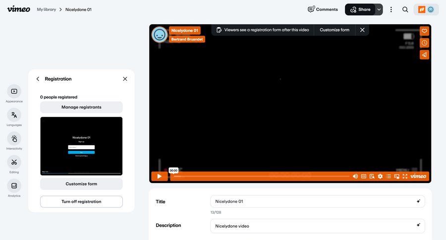Image resolution: width=446 pixels, height=240 pixels.
Task: Click the 0 people registered text
Action: (x=58, y=97)
